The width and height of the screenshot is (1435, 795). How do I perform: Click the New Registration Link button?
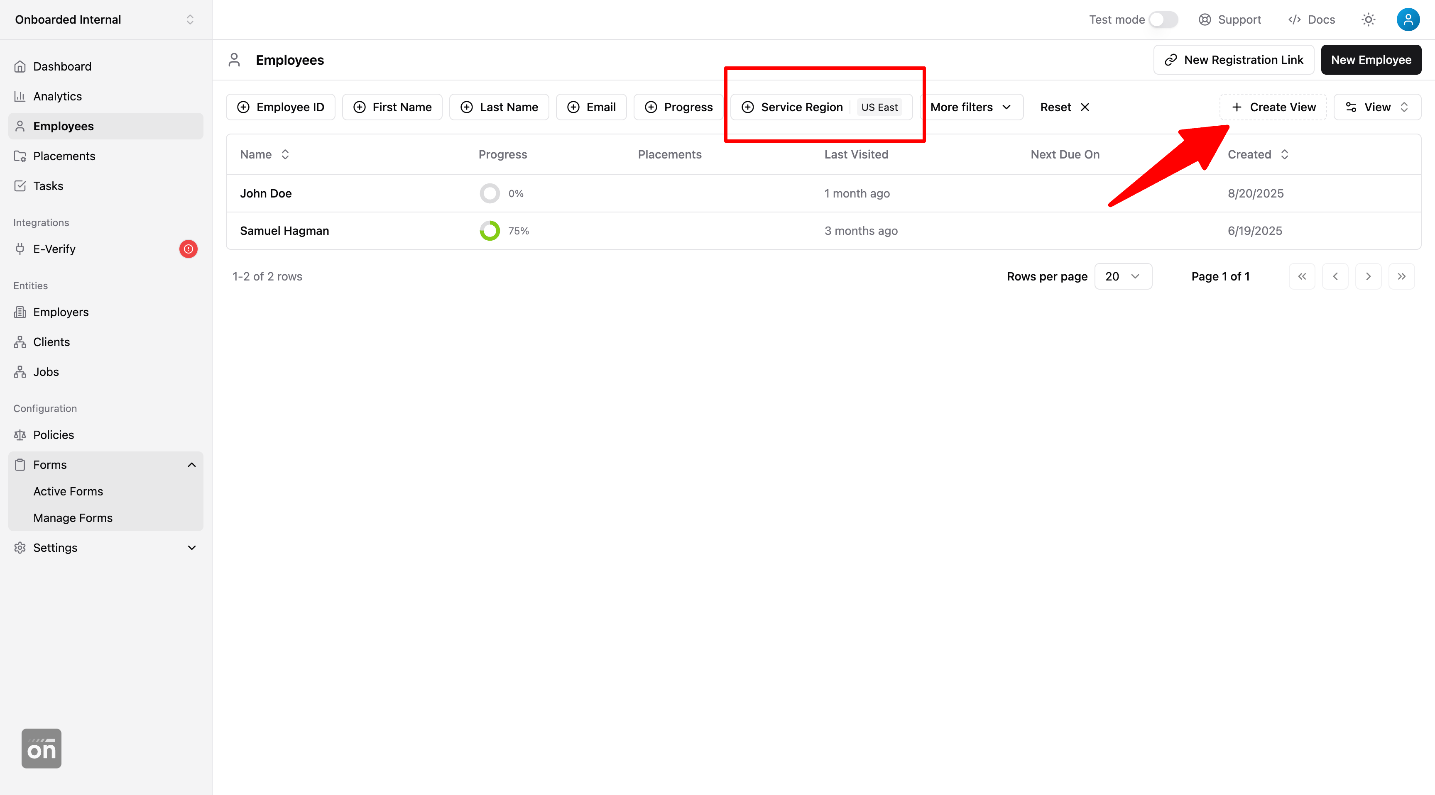(x=1233, y=60)
